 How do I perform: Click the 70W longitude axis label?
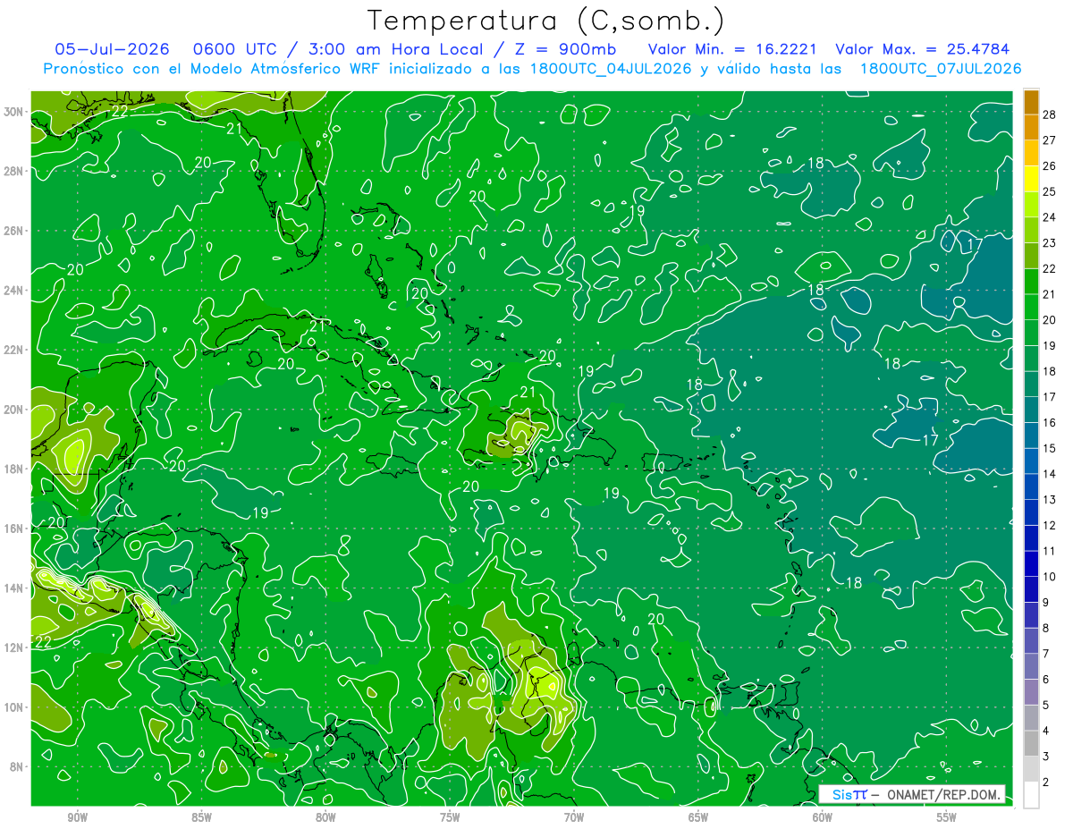pos(574,817)
